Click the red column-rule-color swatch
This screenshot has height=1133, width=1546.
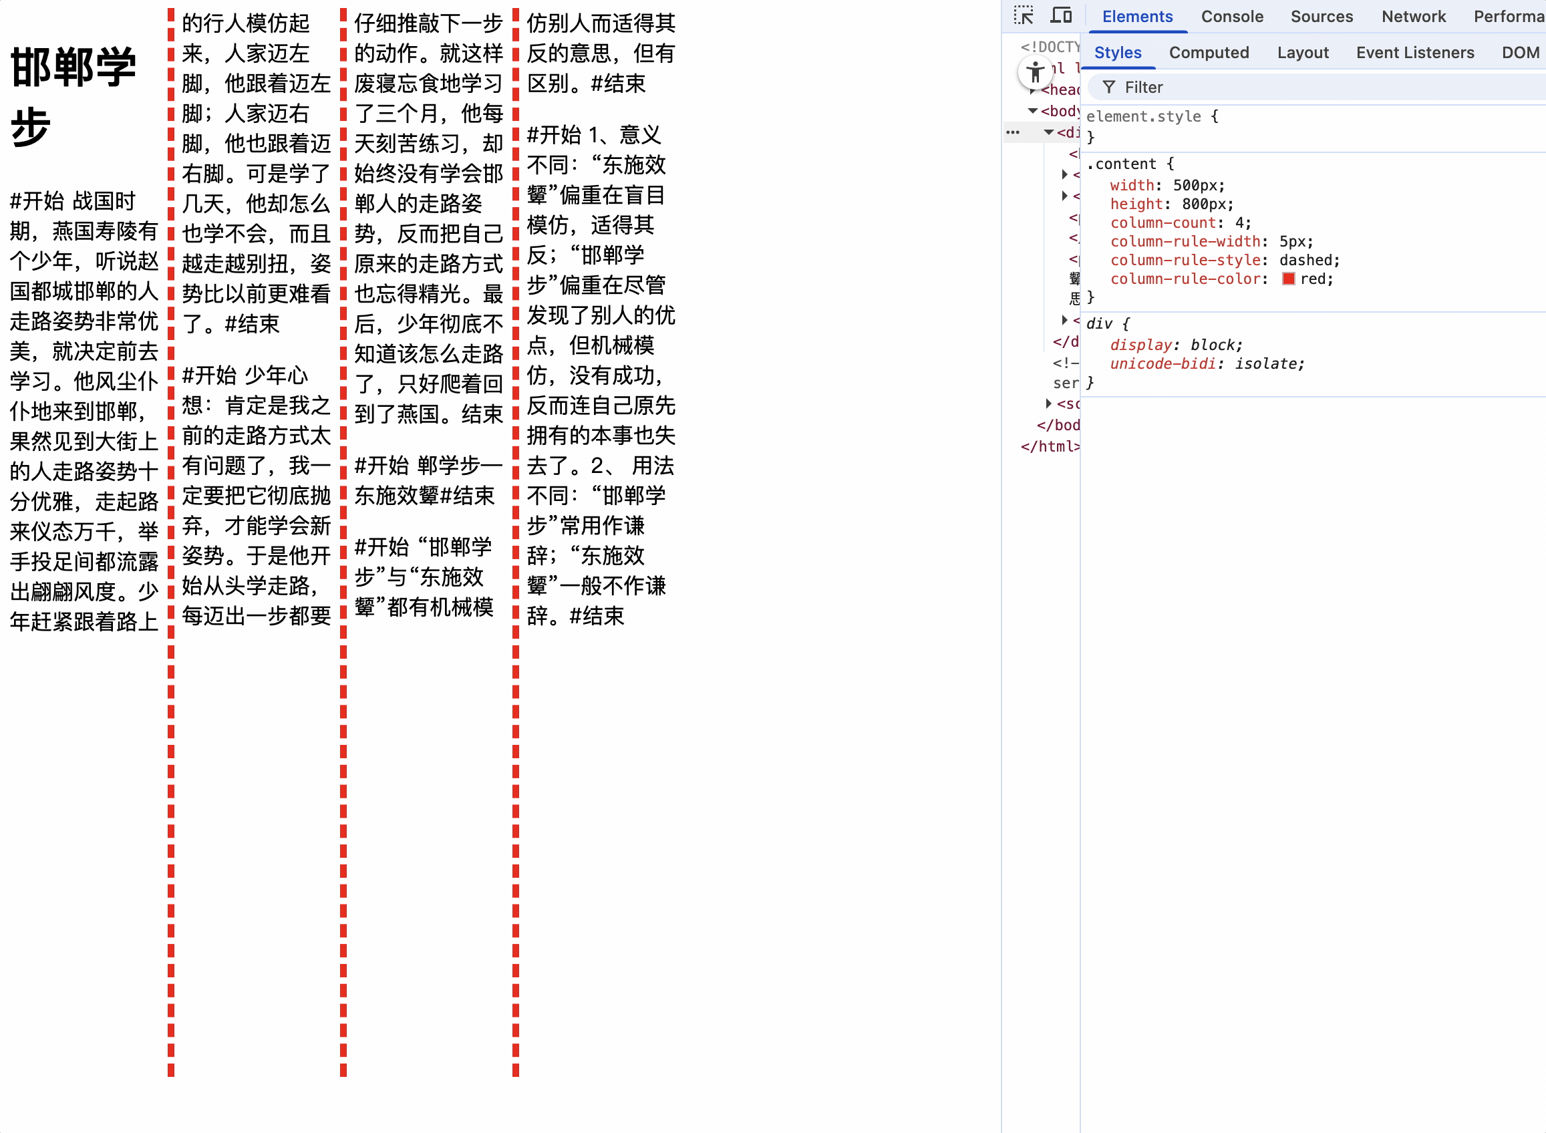coord(1288,279)
